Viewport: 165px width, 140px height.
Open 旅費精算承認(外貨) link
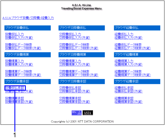tap(19, 102)
